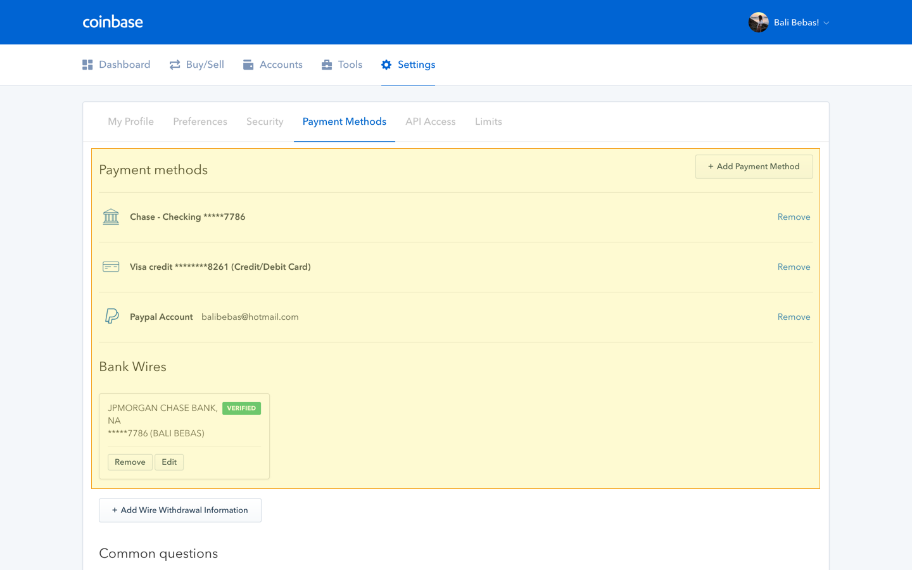Click the Paypal Account label
This screenshot has height=570, width=912.
(161, 317)
